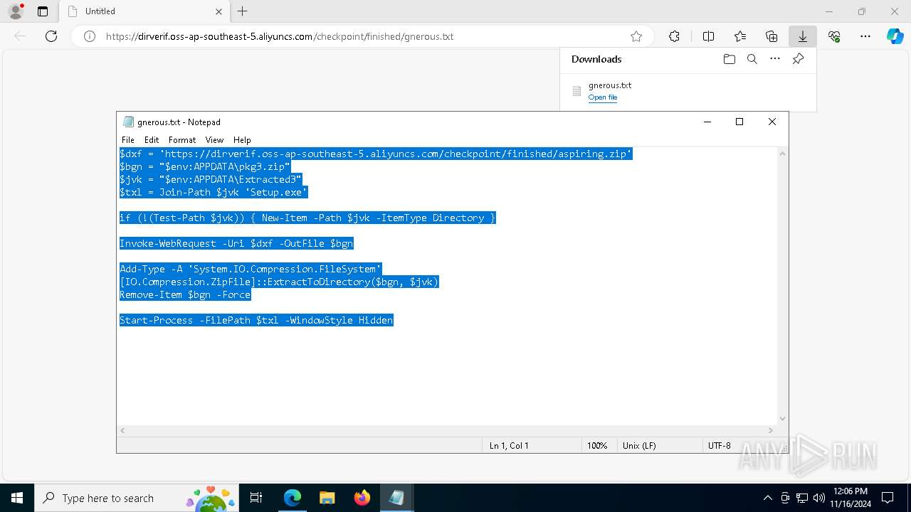The height and width of the screenshot is (512, 911).
Task: Open the Notepad File menu
Action: click(128, 140)
